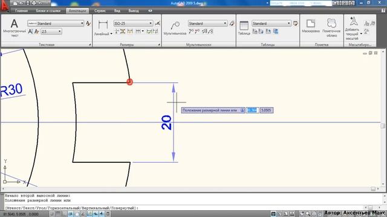Open the table style Standard dropdown
Screen dimensions: 387x217
[x=272, y=24]
